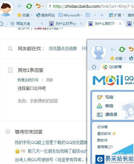Select the QQ邮箱 tab
Viewport: 134px width, 164px height.
[112, 67]
